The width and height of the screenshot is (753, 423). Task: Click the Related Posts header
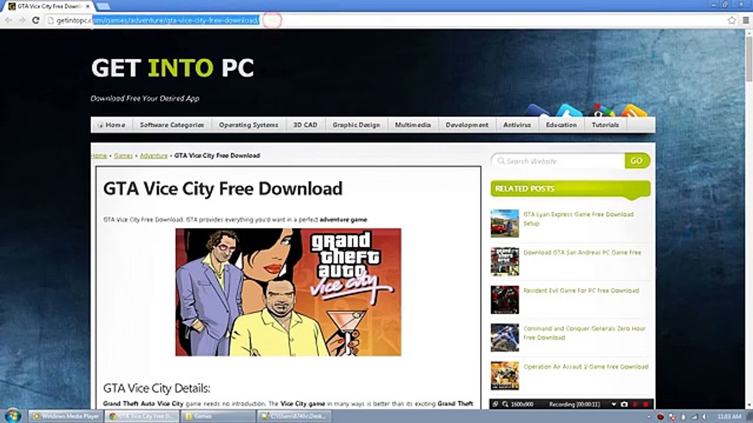click(571, 189)
